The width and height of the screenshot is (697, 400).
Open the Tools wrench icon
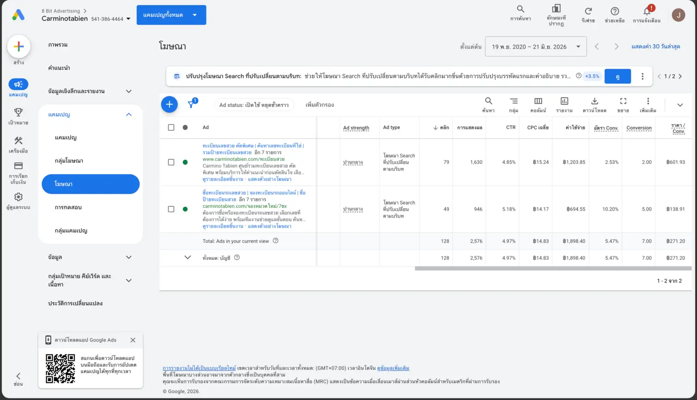click(18, 141)
